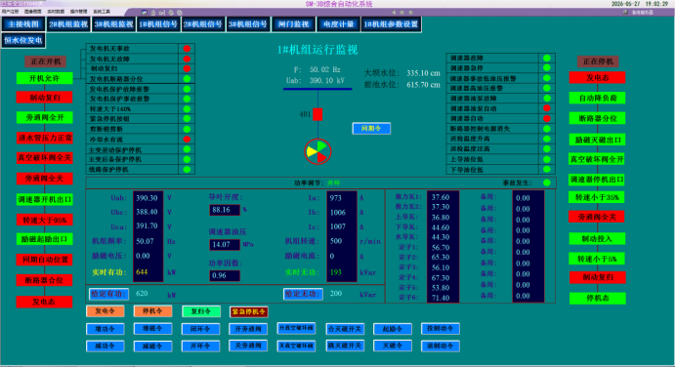Click the 增功令 button
676x367 pixels.
(105, 329)
